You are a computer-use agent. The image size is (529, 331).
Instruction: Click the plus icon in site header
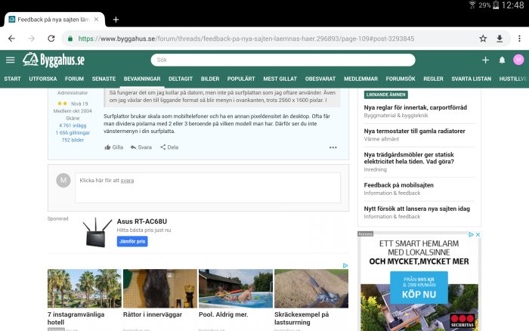485,60
